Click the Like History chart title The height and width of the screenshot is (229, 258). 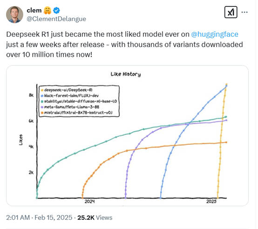click(x=126, y=74)
